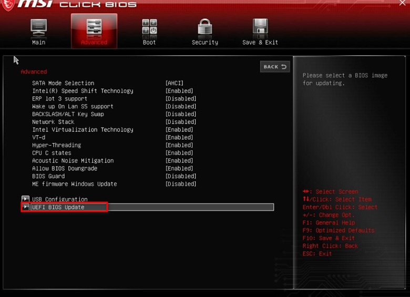Switch to the Main tab label

[x=39, y=43]
